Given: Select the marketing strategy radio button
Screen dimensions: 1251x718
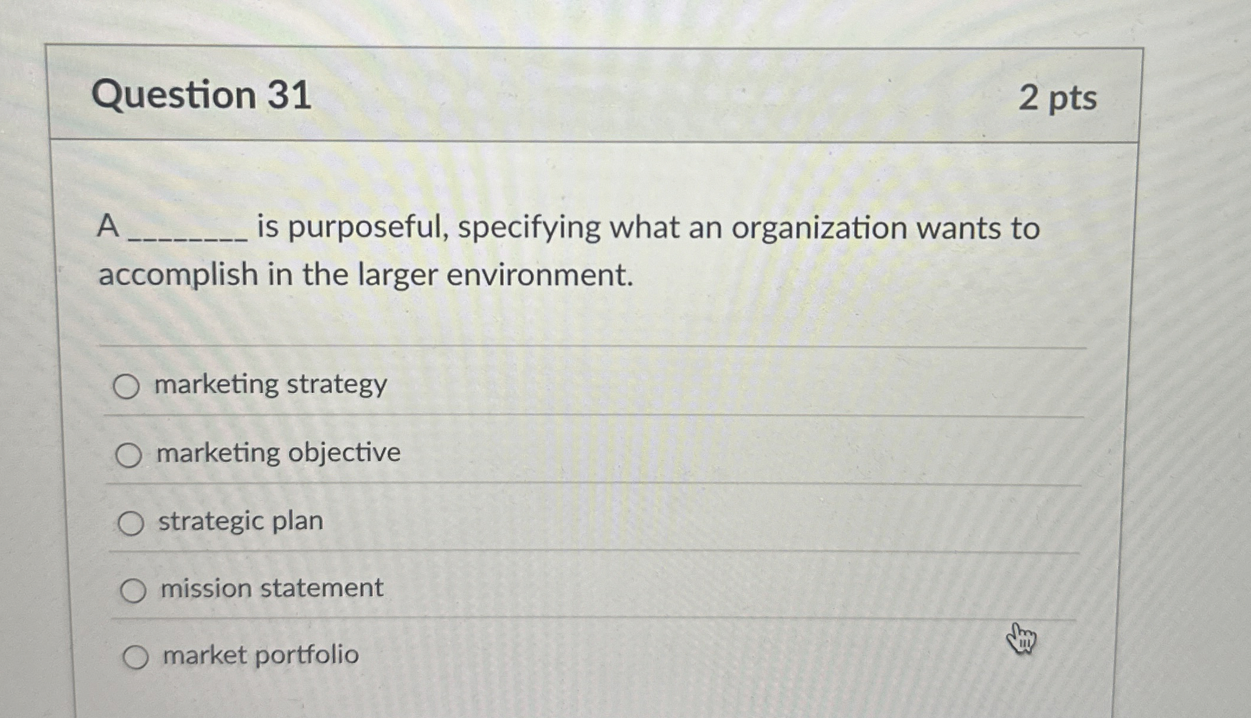Looking at the screenshot, I should click(130, 385).
